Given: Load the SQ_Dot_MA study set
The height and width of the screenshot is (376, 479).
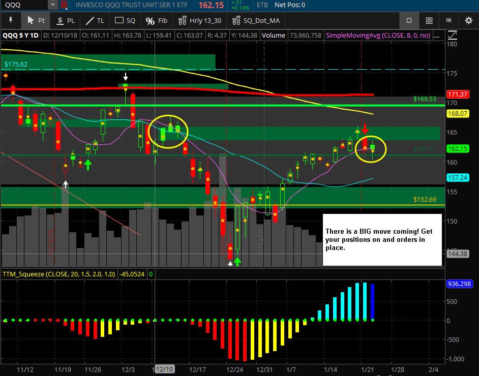Looking at the screenshot, I should (x=256, y=20).
